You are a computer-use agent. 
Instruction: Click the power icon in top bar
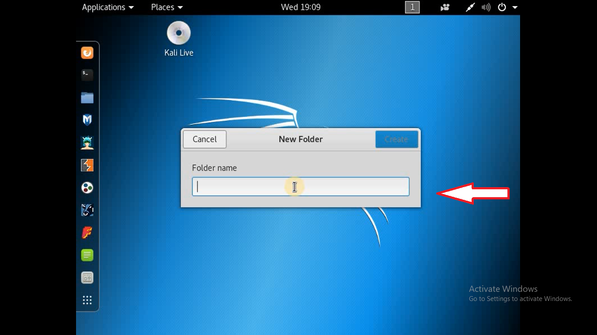tap(502, 7)
